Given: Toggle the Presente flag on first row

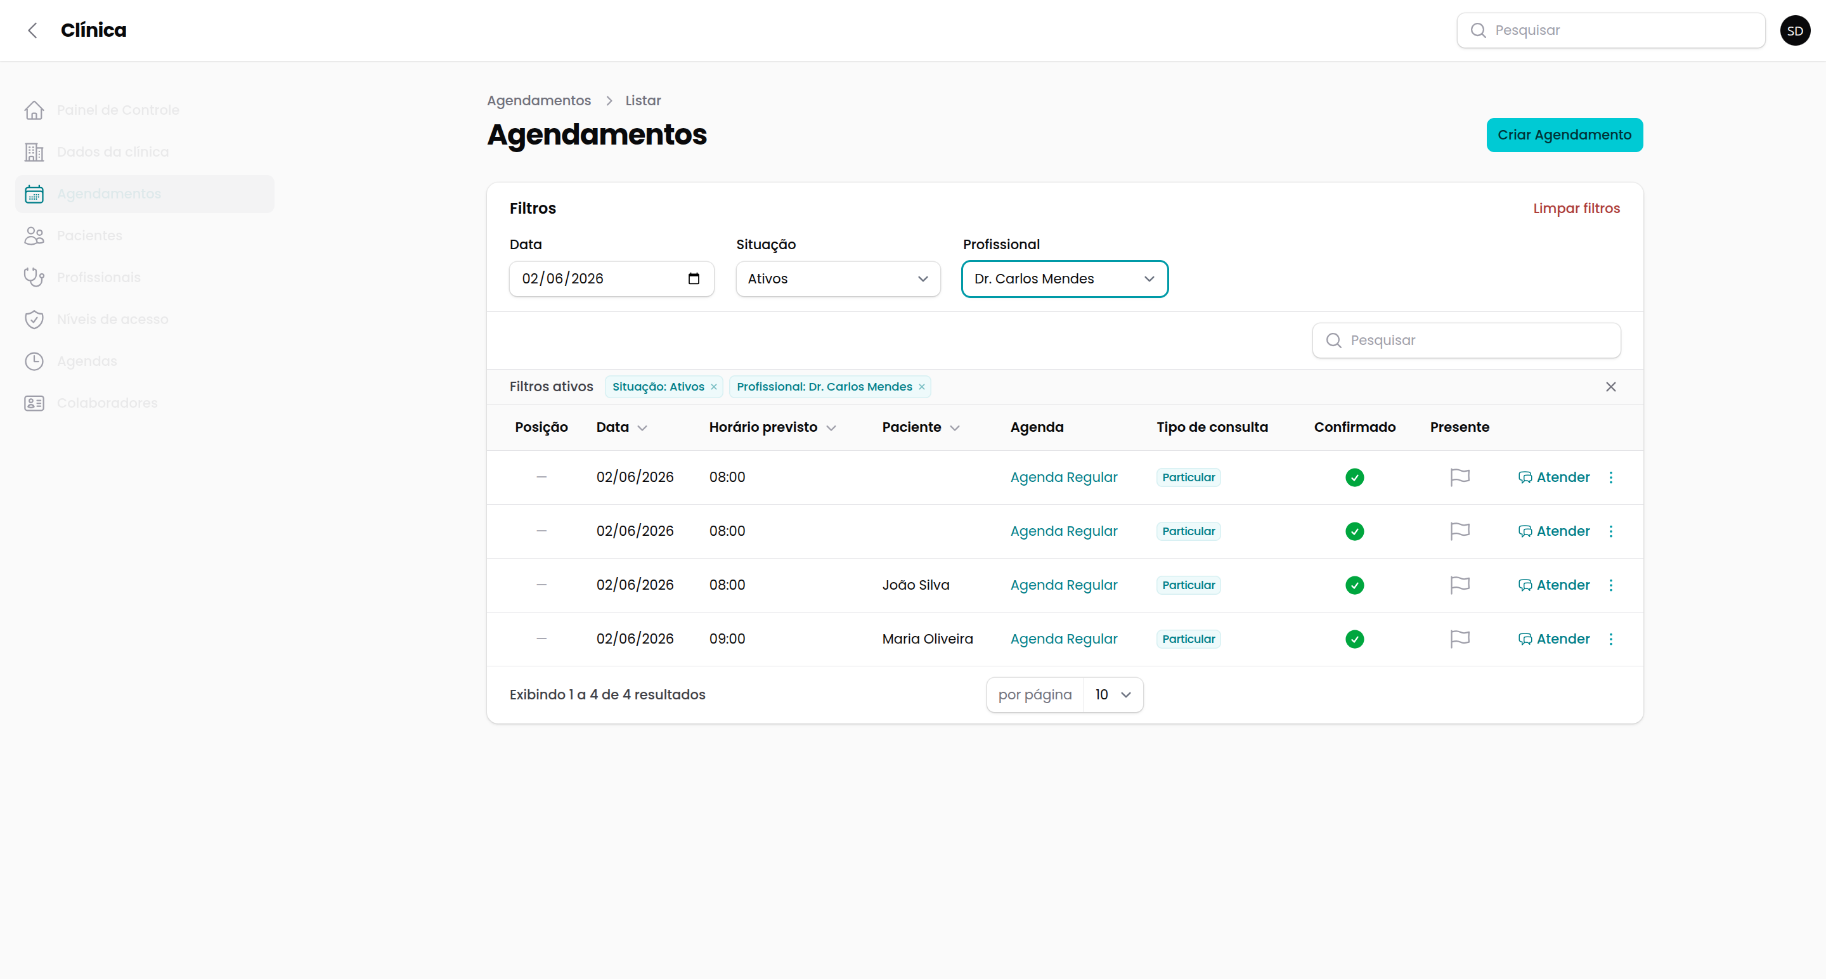Looking at the screenshot, I should pos(1460,477).
